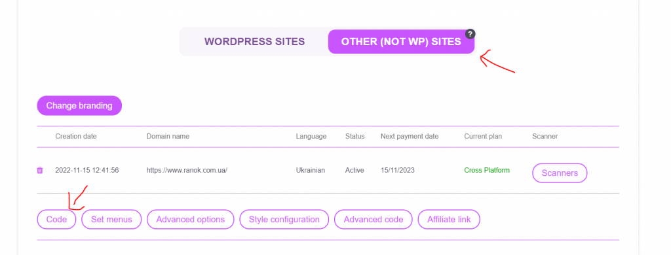Screen dimensions: 671x255
Task: Select the Other (Not WP) Sites tab
Action: [401, 41]
